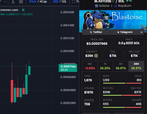Click the buy vol versus sell vol bar
This screenshot has height=114, width=147.
[x=122, y=95]
